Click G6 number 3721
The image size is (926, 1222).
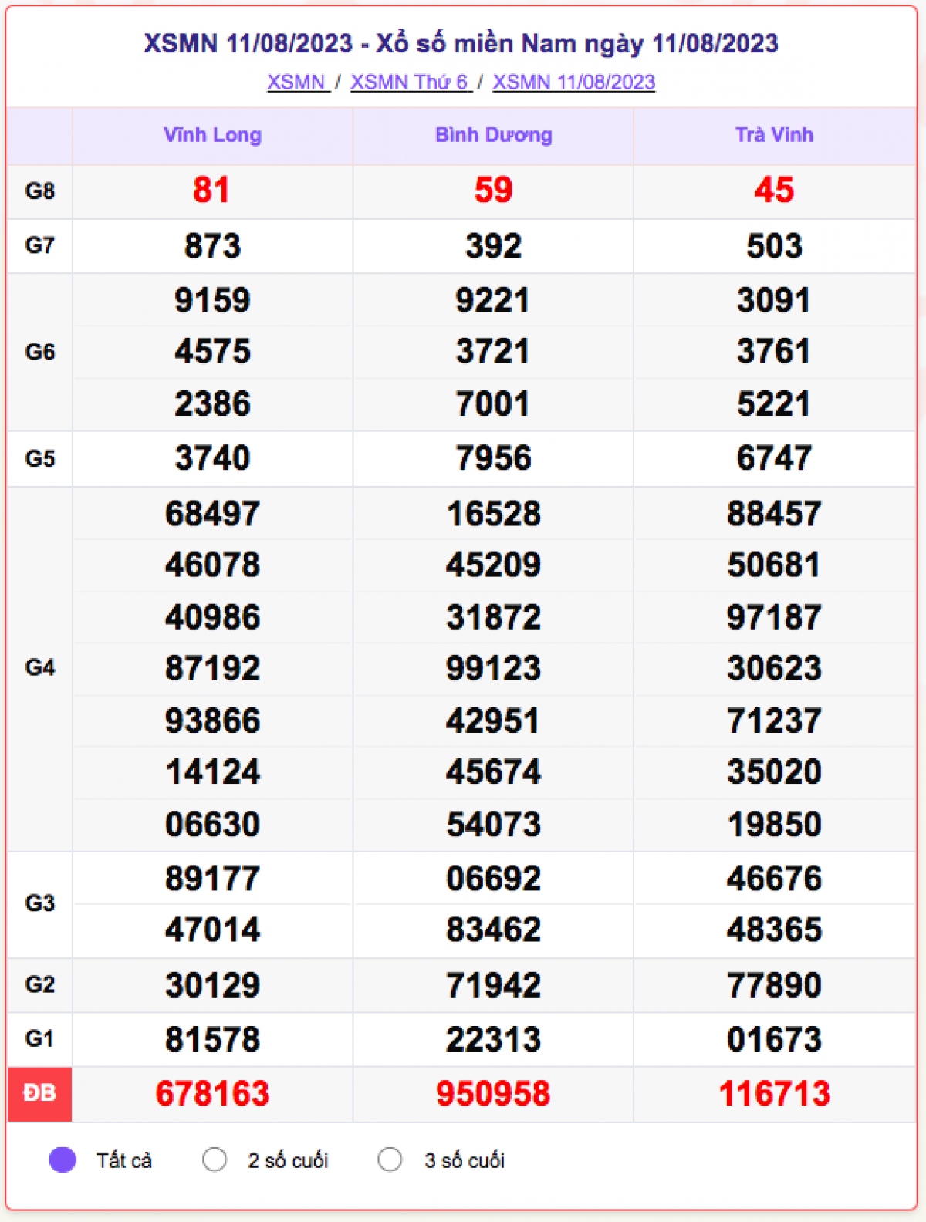pos(493,352)
